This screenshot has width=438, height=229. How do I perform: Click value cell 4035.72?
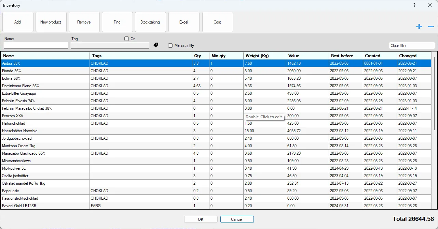tap(307, 131)
